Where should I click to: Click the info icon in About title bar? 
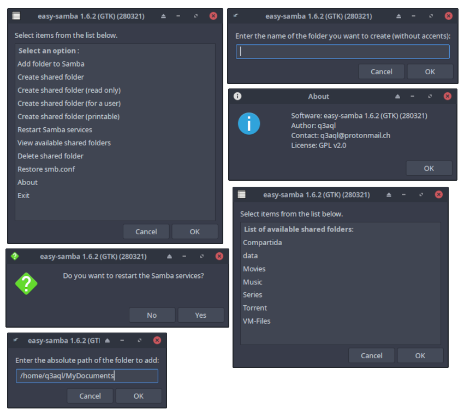pyautogui.click(x=237, y=96)
